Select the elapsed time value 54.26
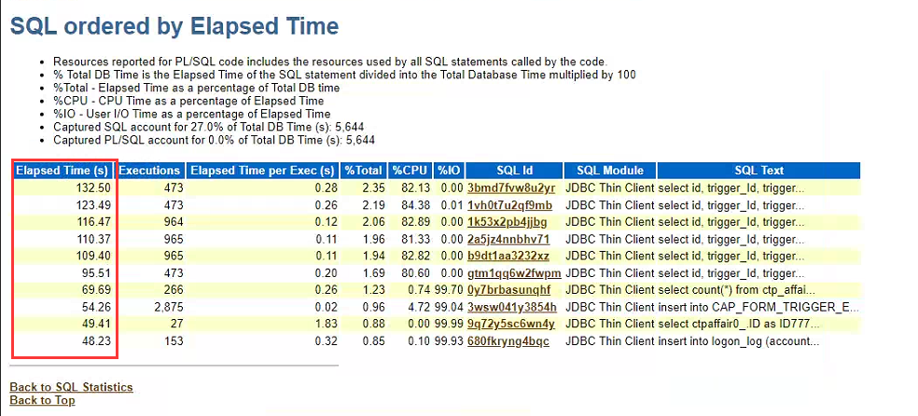 pyautogui.click(x=97, y=307)
